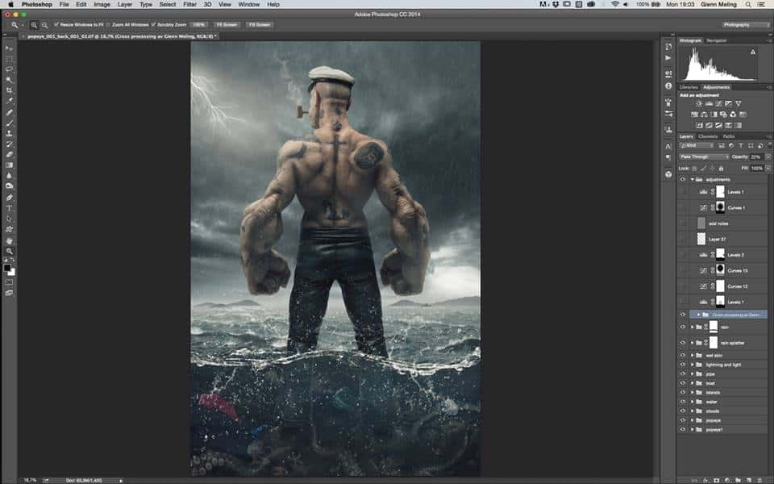The height and width of the screenshot is (484, 774).
Task: Hide the rain splatter layer group
Action: tap(683, 343)
